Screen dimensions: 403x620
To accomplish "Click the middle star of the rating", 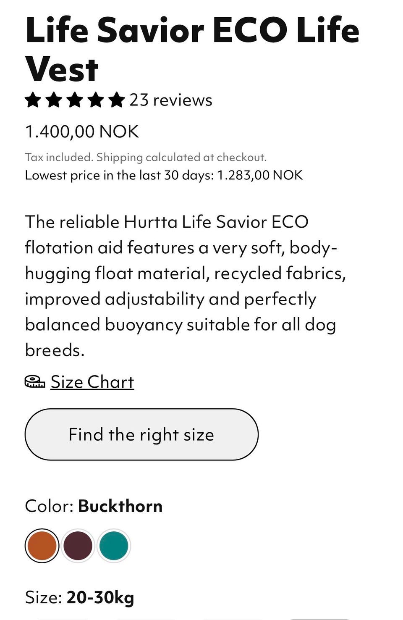I will (x=75, y=100).
